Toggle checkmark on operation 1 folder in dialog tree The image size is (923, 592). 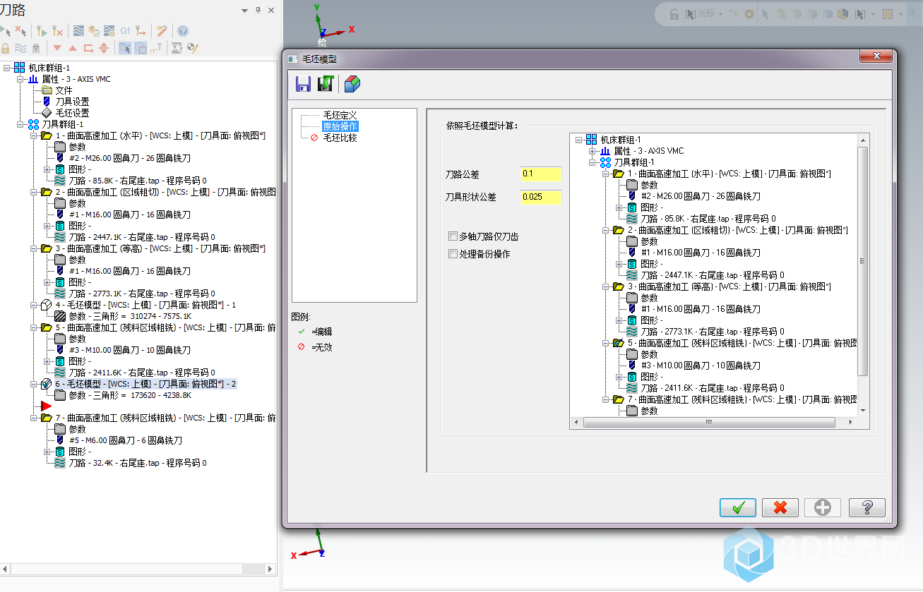tap(618, 174)
